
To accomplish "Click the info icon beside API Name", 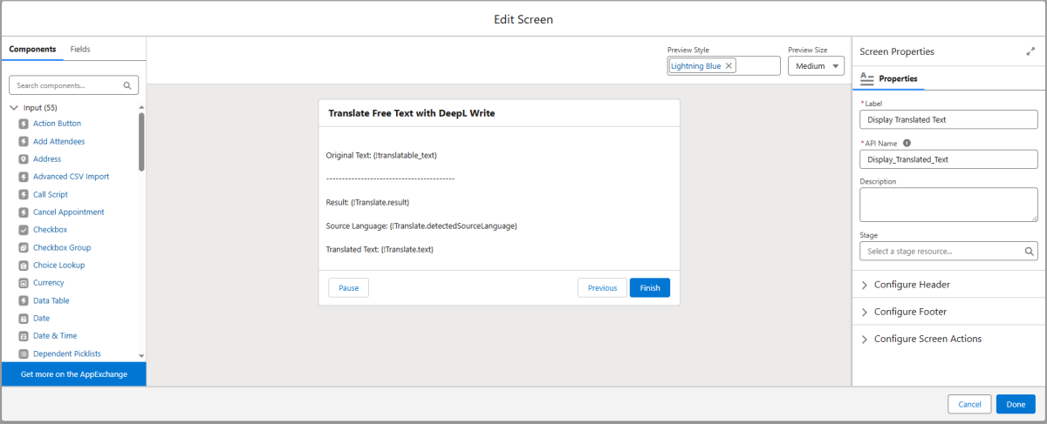I will 907,143.
